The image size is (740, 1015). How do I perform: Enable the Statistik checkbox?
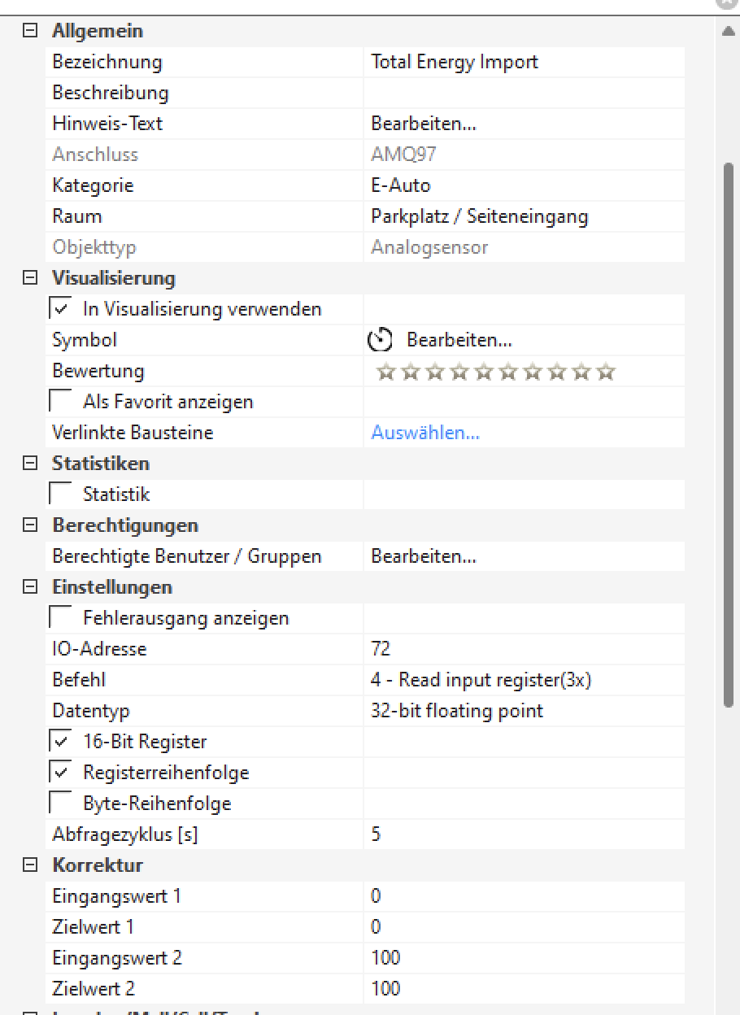60,494
